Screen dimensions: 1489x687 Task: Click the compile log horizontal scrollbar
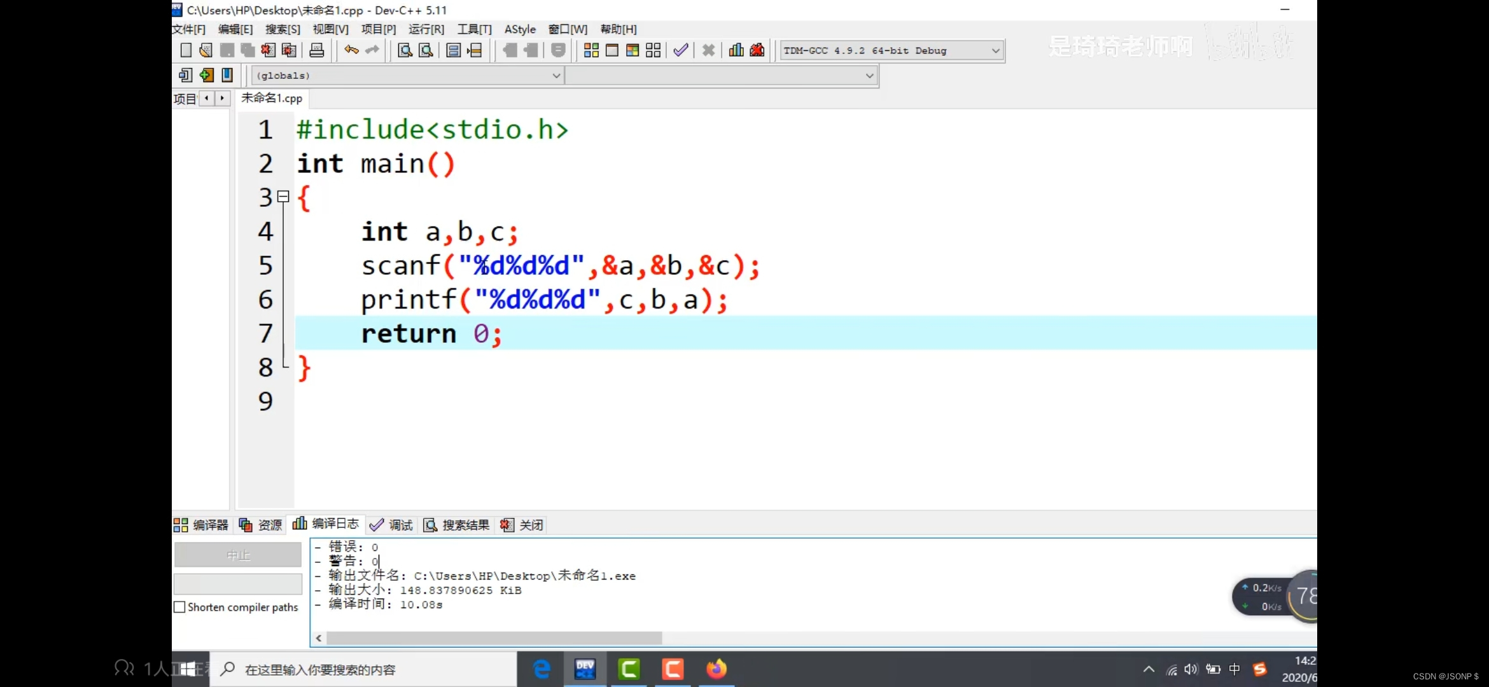[494, 637]
